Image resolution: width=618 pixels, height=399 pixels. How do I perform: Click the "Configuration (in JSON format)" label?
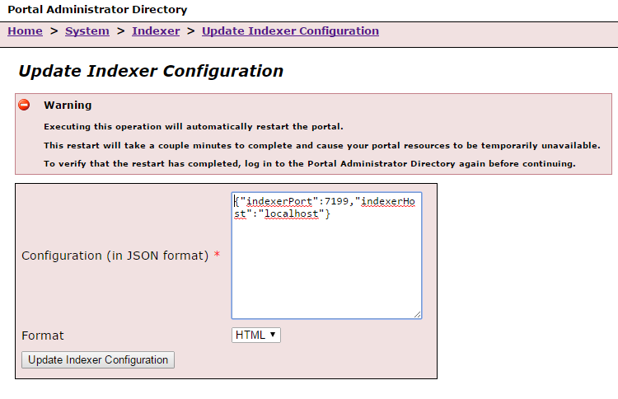pos(115,256)
